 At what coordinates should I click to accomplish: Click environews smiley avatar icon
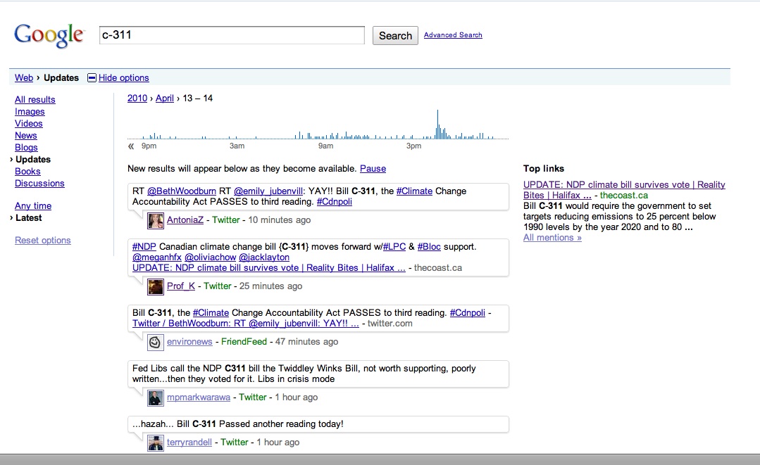pyautogui.click(x=156, y=343)
